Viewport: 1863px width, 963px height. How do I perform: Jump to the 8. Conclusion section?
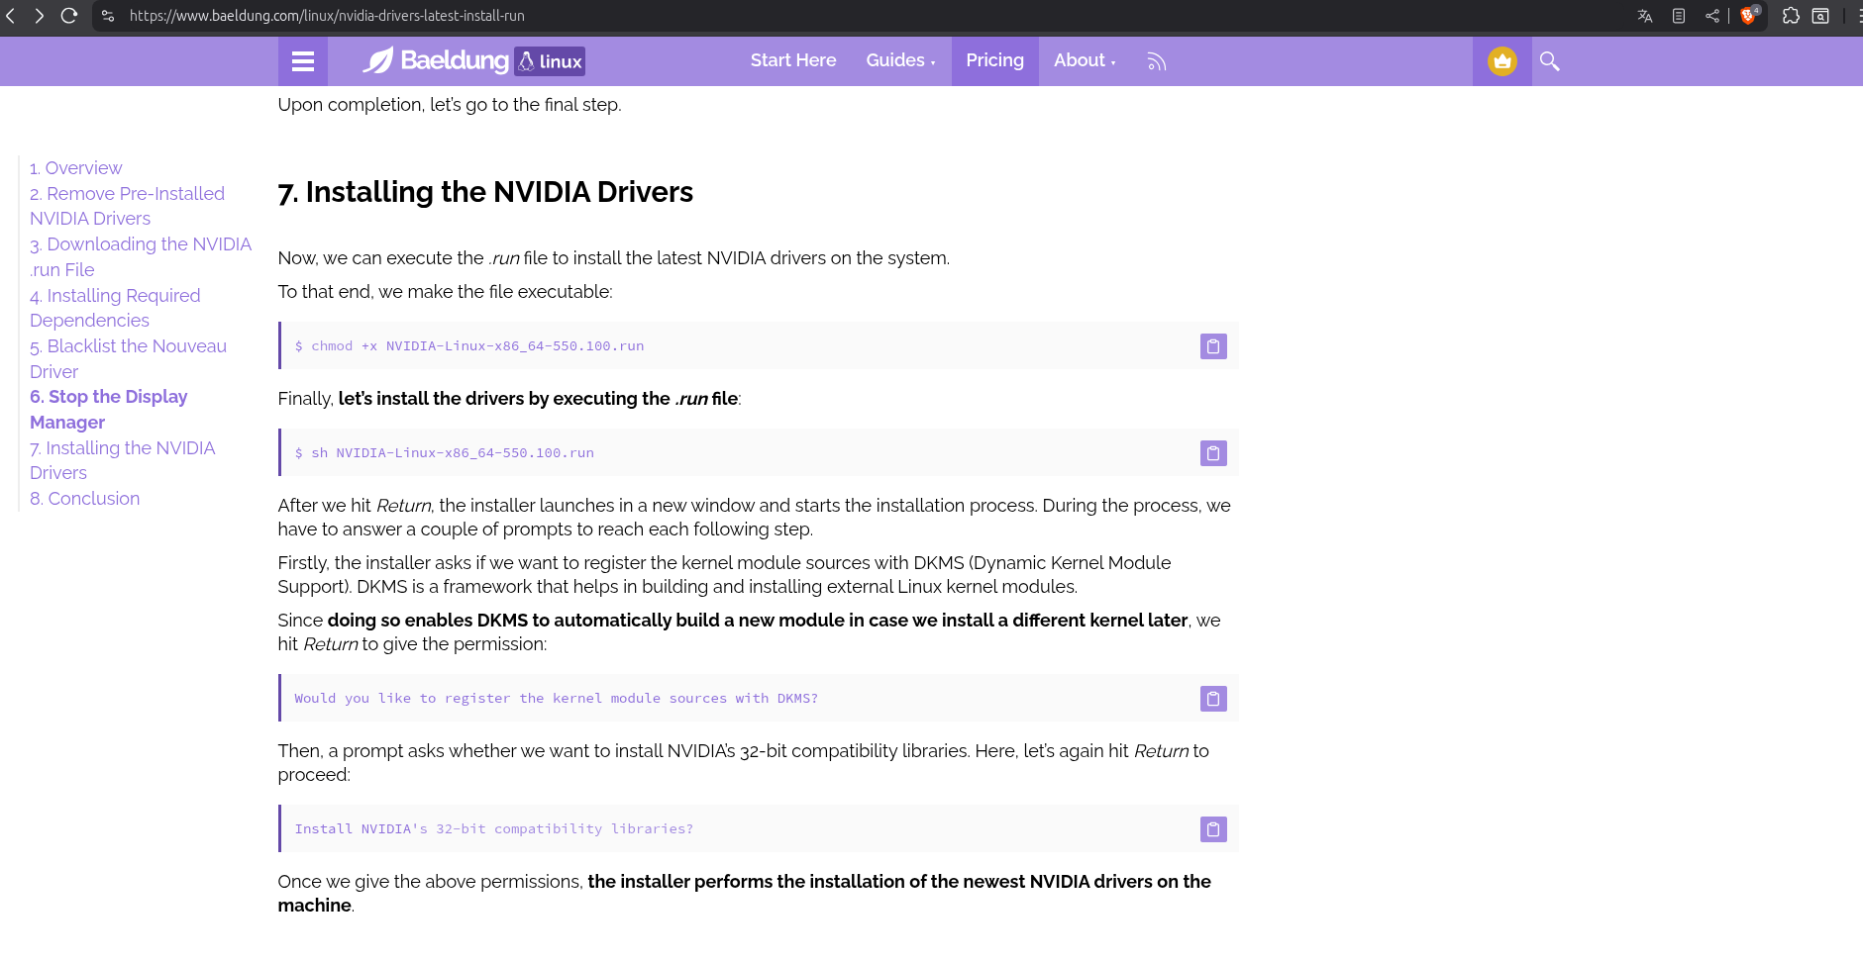85,499
